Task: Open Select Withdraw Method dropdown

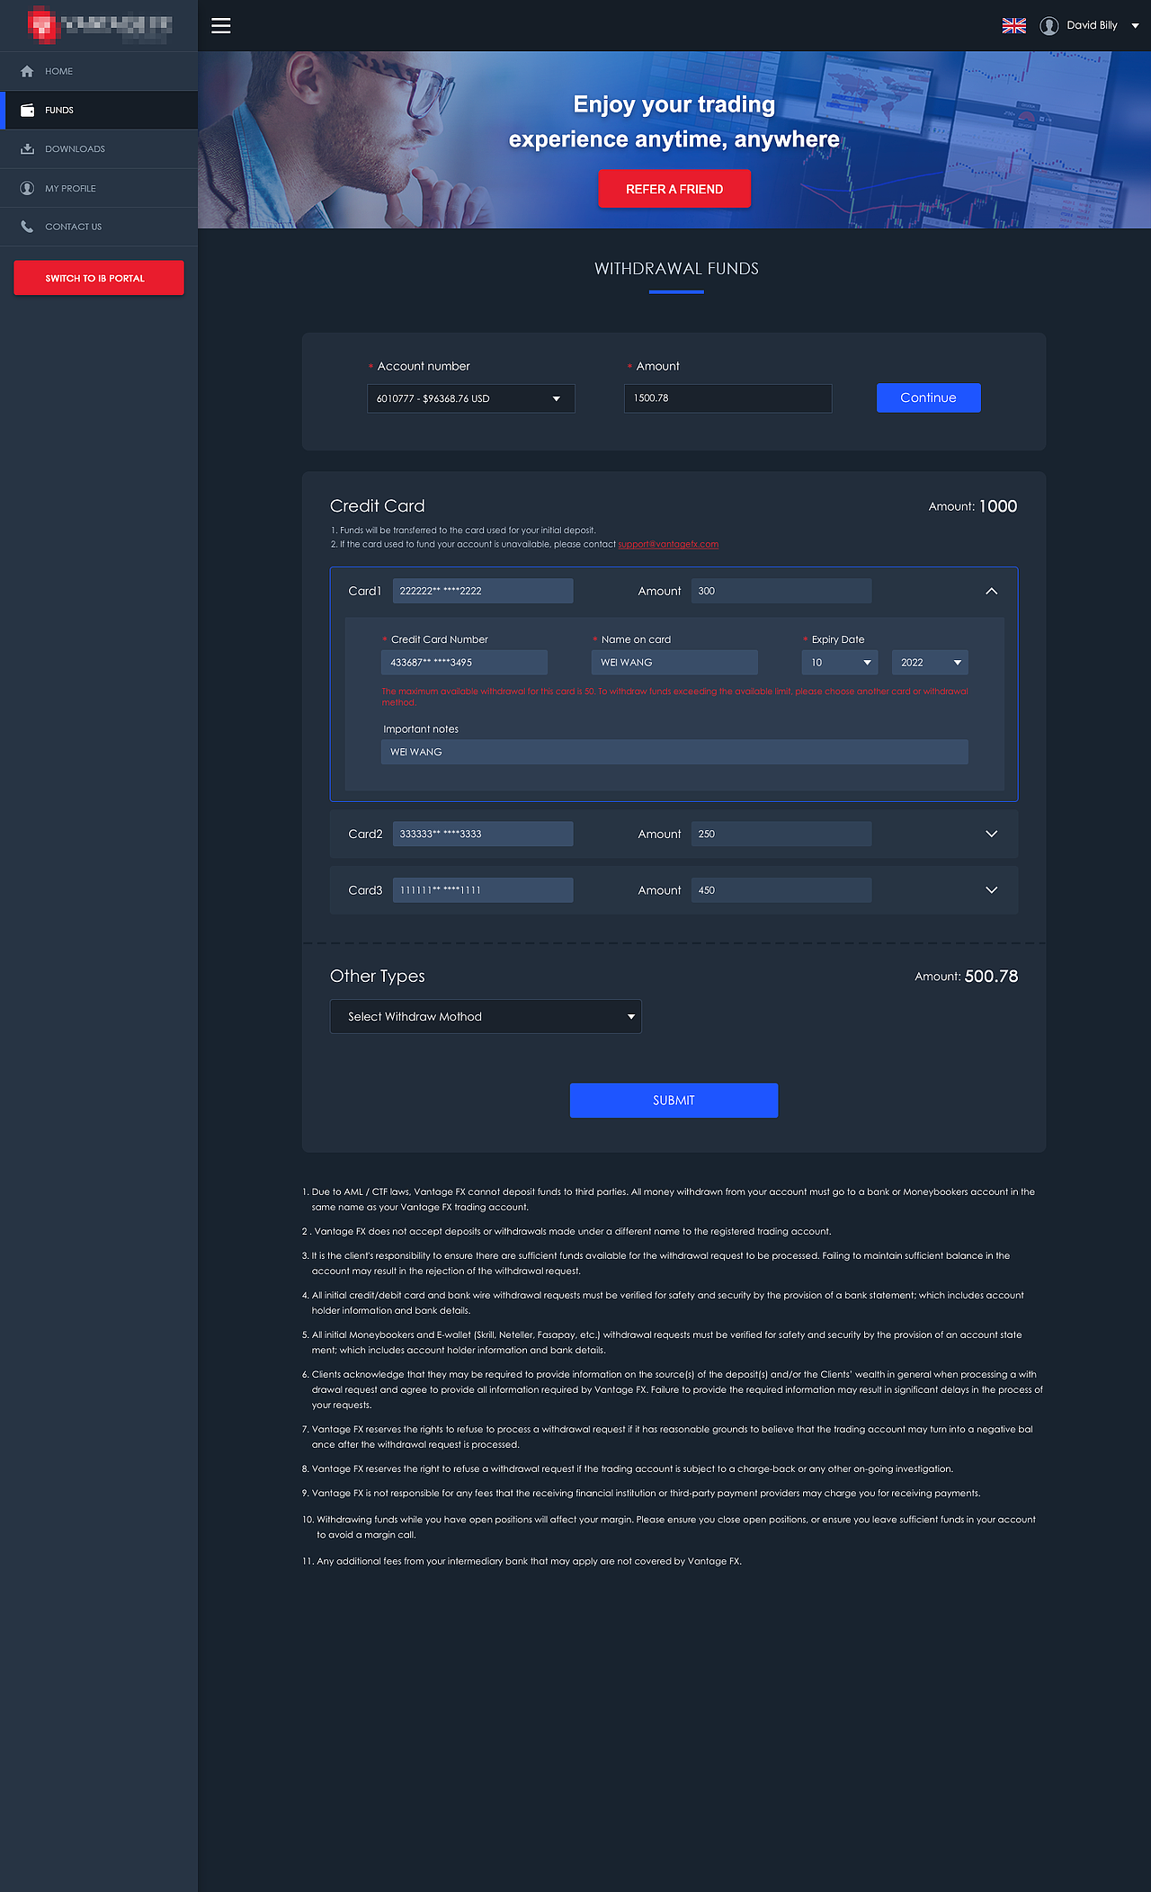Action: coord(486,1016)
